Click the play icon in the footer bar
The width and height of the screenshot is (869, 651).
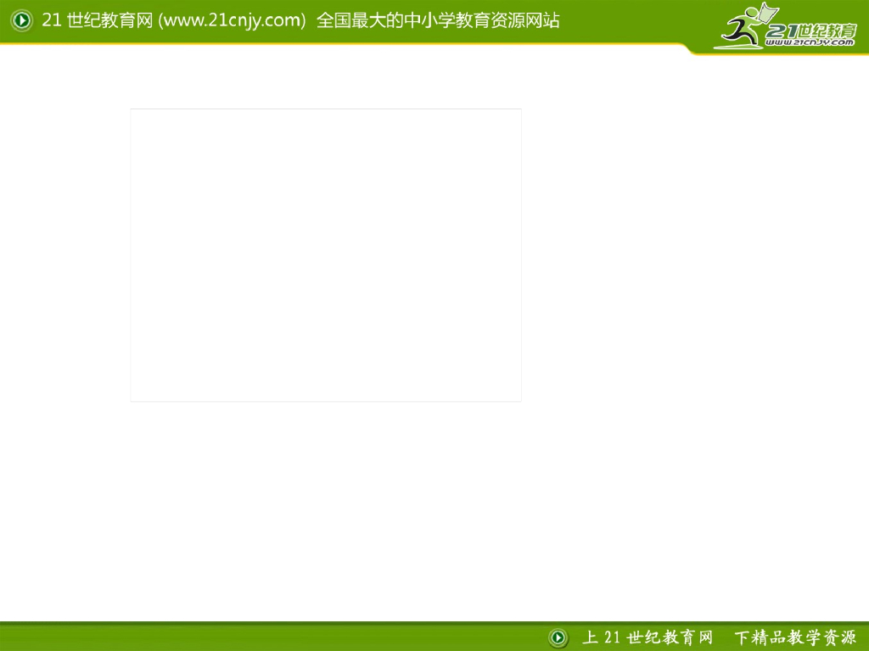coord(558,637)
